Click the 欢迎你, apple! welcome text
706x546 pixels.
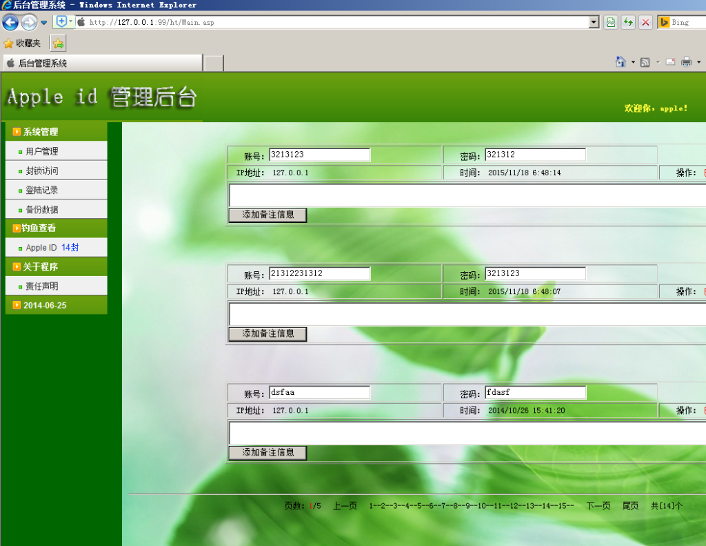pos(656,108)
